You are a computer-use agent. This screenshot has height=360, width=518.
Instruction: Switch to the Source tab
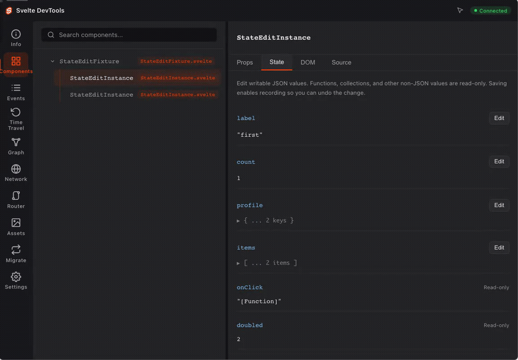pos(341,63)
